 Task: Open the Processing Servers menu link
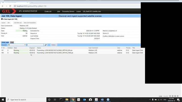coord(68,11)
